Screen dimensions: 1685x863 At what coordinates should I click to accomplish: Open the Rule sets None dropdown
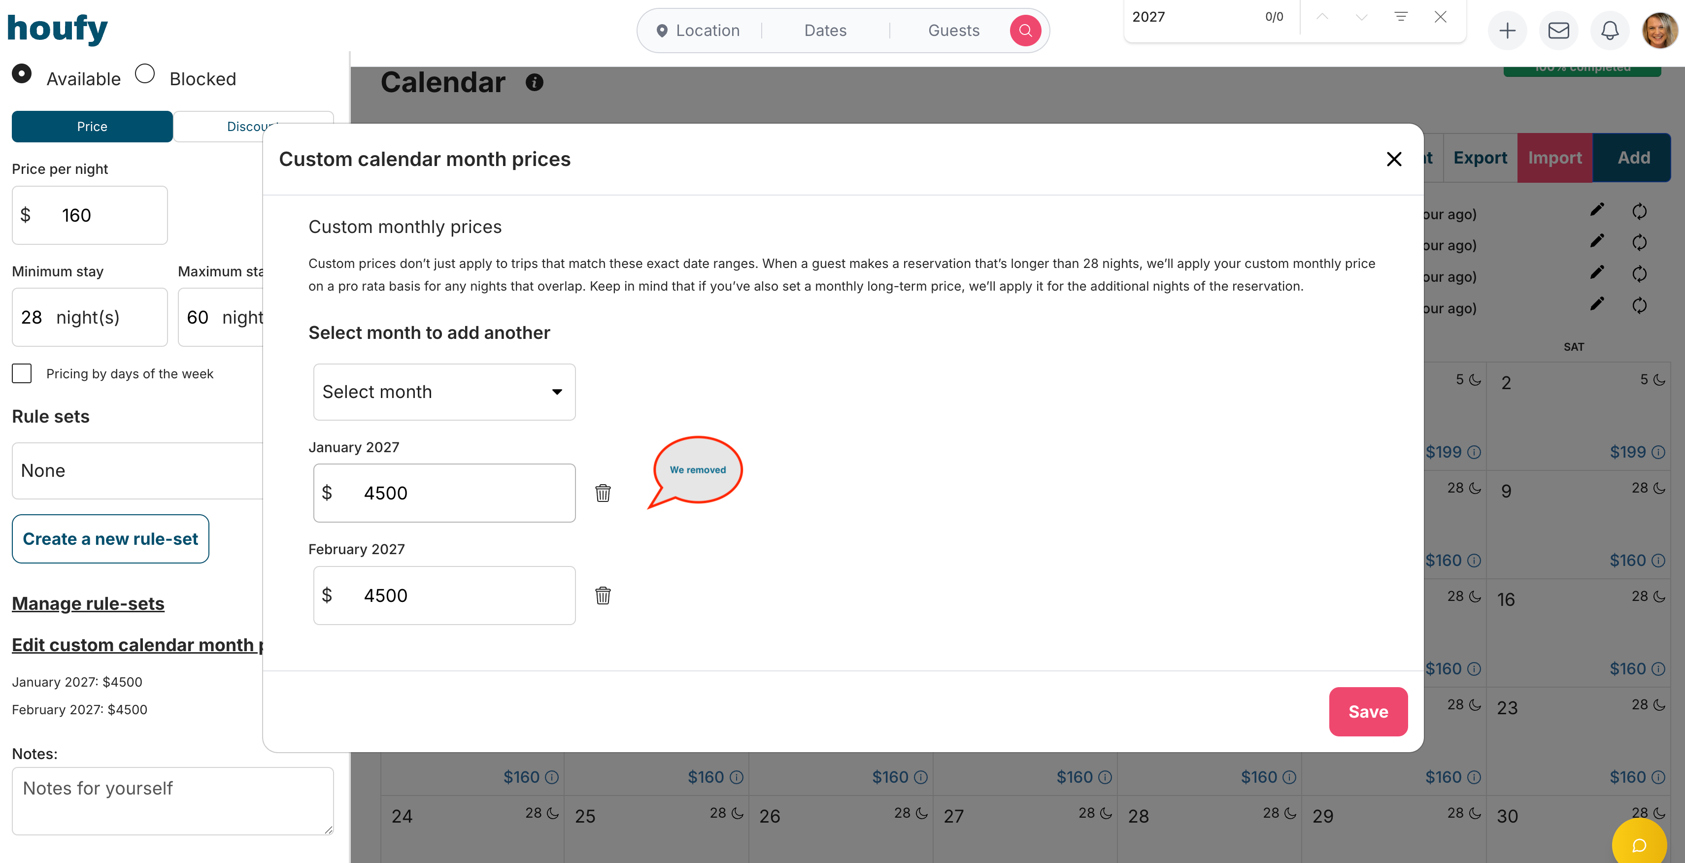pyautogui.click(x=137, y=471)
